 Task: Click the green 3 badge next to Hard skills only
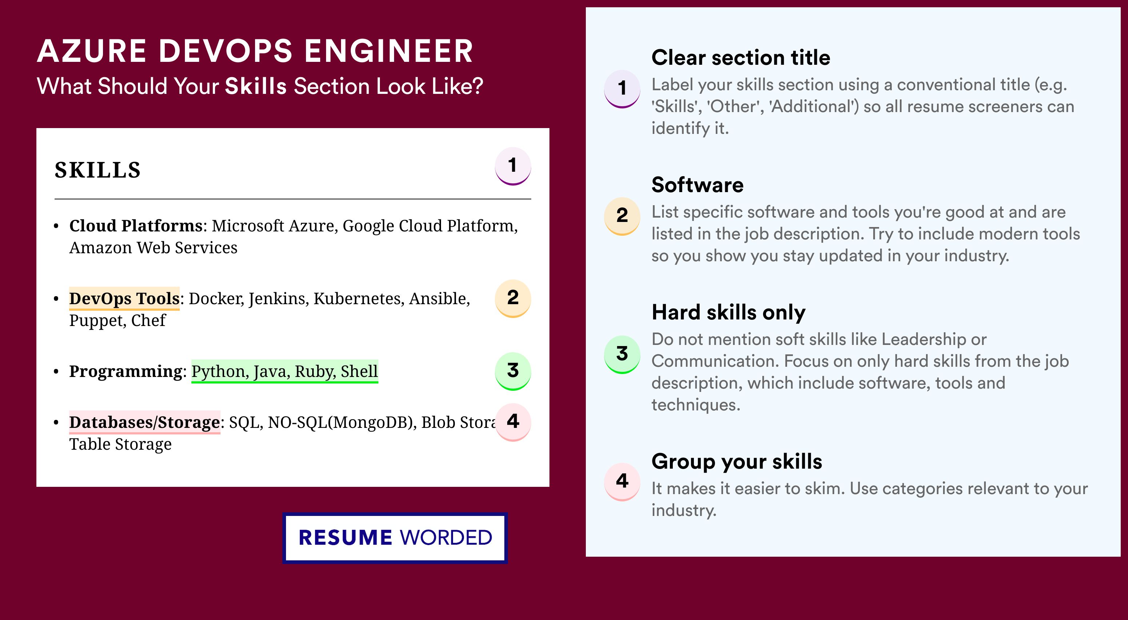pos(622,354)
